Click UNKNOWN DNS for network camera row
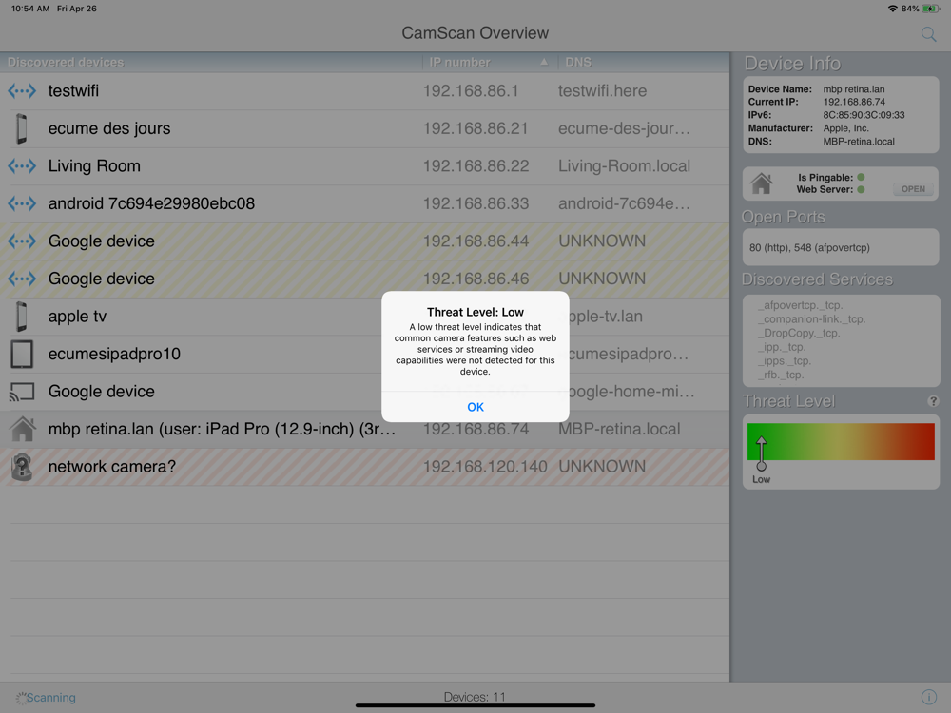 [x=602, y=467]
